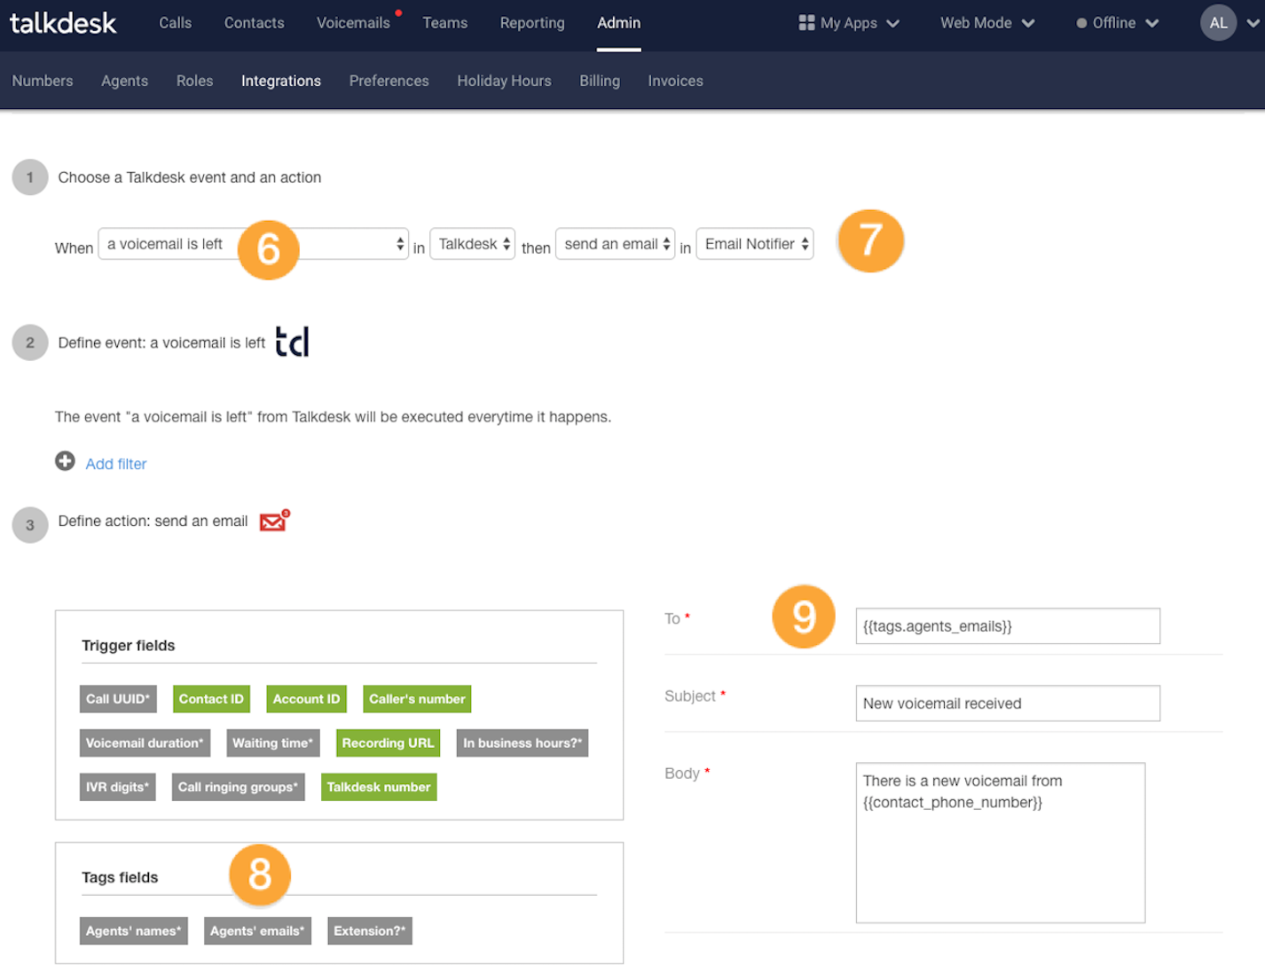
Task: Open the Numbers admin section
Action: 43,81
